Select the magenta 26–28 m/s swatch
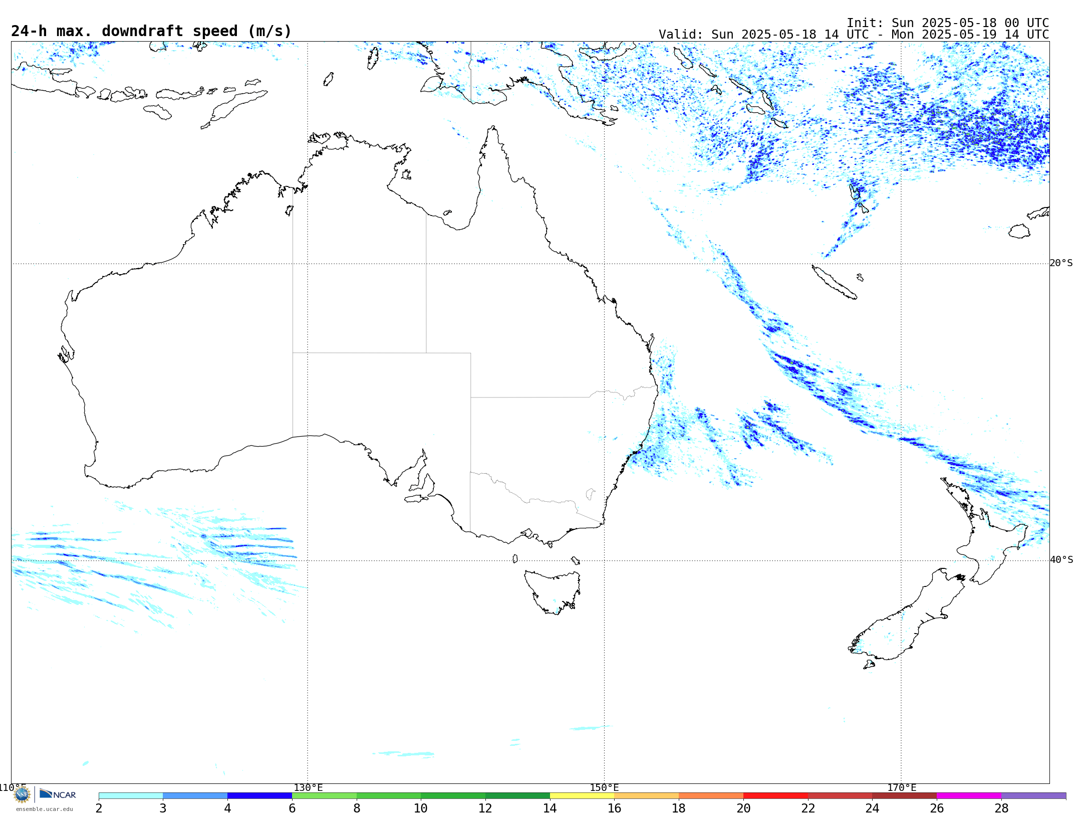The height and width of the screenshot is (815, 1082). click(x=969, y=796)
